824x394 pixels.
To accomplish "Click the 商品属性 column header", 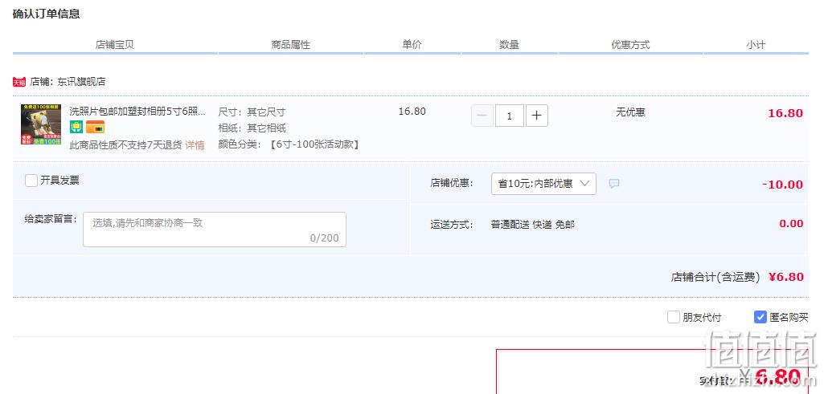I will tap(290, 45).
